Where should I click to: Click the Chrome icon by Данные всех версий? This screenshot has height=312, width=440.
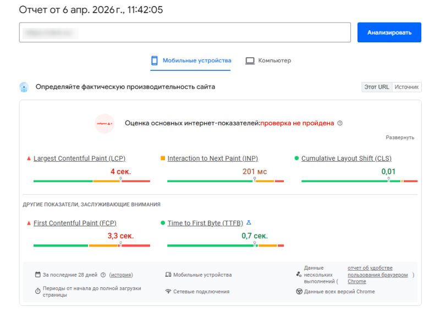coord(299,292)
